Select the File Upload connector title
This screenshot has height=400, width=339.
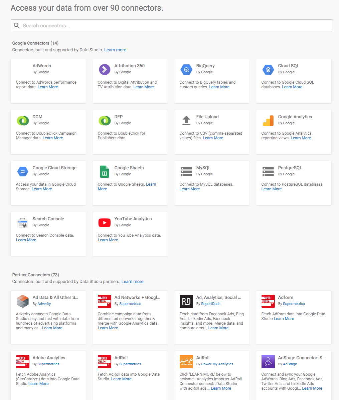tap(207, 117)
